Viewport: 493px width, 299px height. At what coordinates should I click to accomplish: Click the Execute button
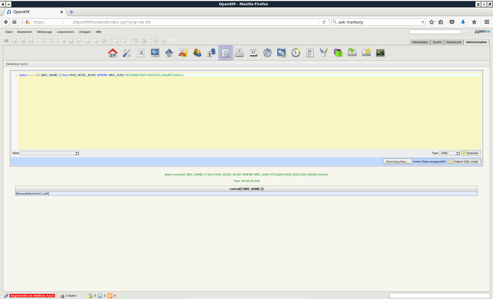coord(471,153)
